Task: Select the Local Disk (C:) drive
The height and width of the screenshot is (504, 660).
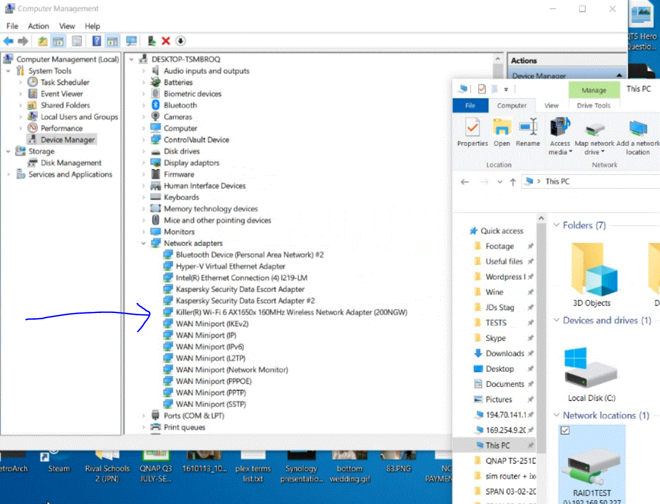Action: (x=591, y=375)
